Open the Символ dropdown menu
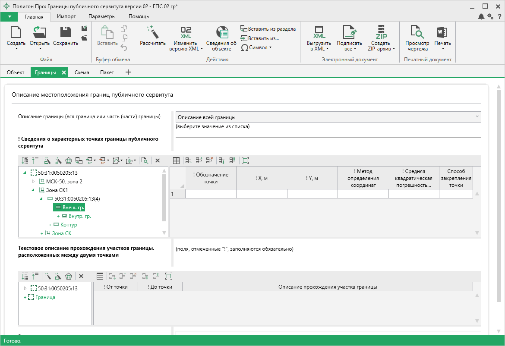 [256, 47]
